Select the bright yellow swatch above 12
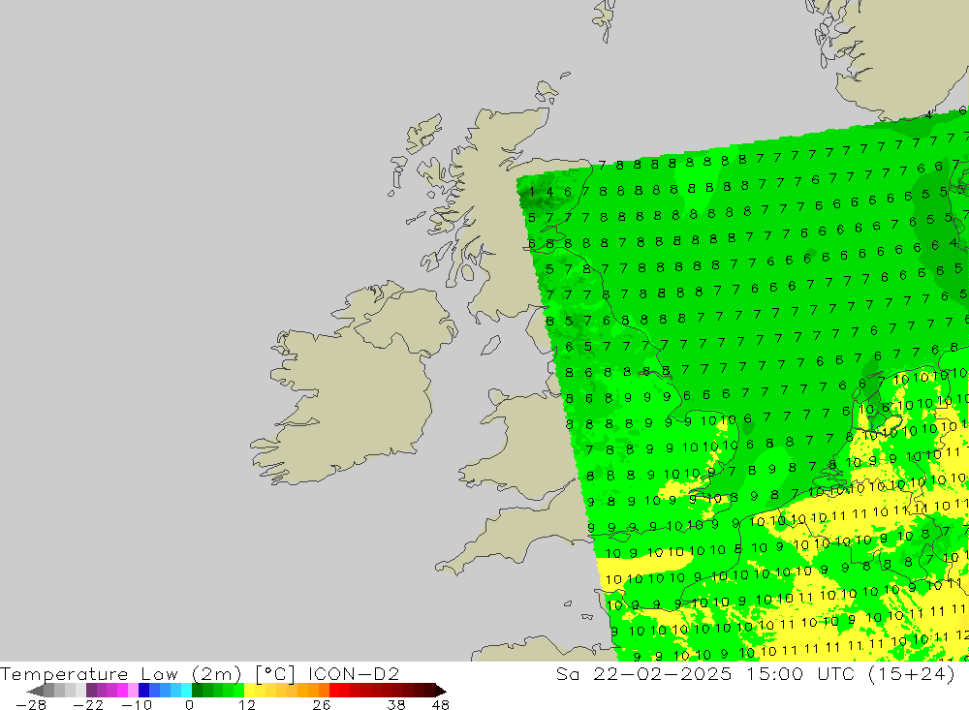Viewport: 969px width, 710px height. pyautogui.click(x=249, y=691)
